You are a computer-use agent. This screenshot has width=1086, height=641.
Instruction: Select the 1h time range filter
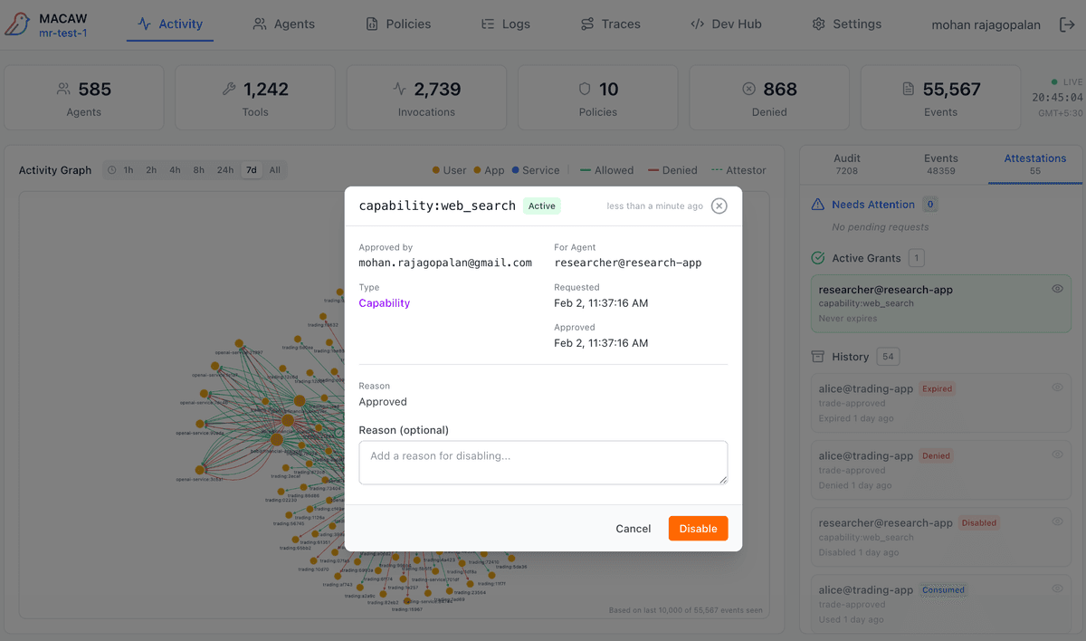tap(129, 170)
